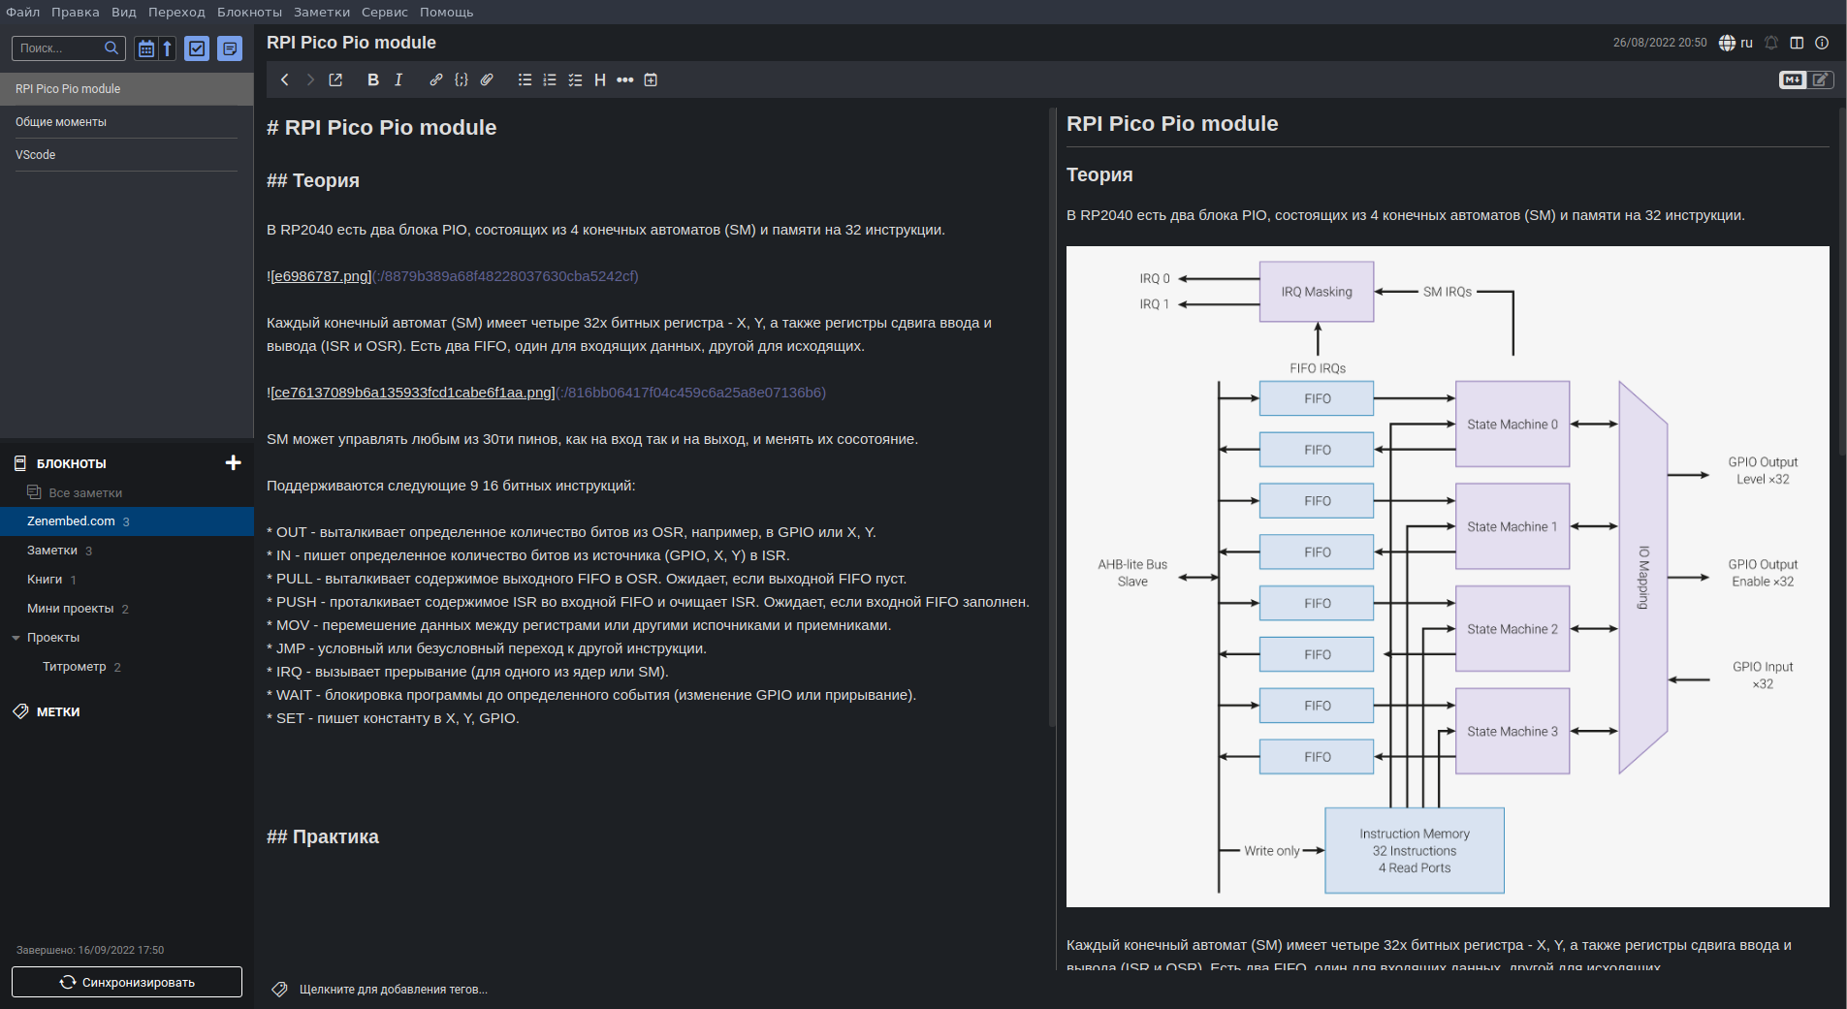Go back in note history
Image resolution: width=1847 pixels, height=1009 pixels.
click(x=284, y=80)
